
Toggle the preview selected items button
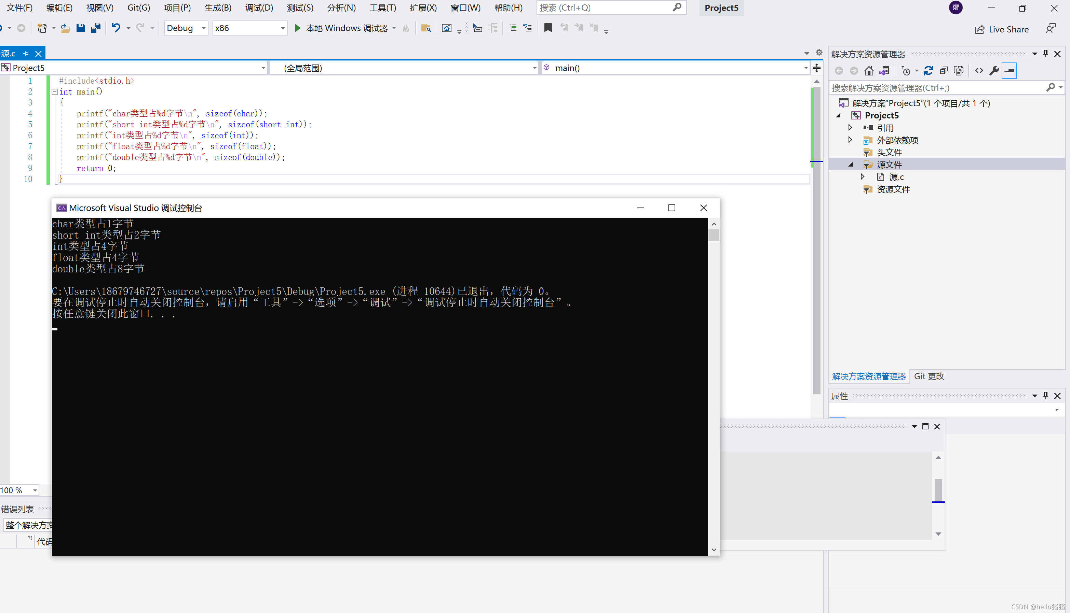pyautogui.click(x=1009, y=71)
